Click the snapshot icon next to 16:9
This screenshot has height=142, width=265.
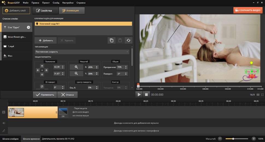[258, 95]
